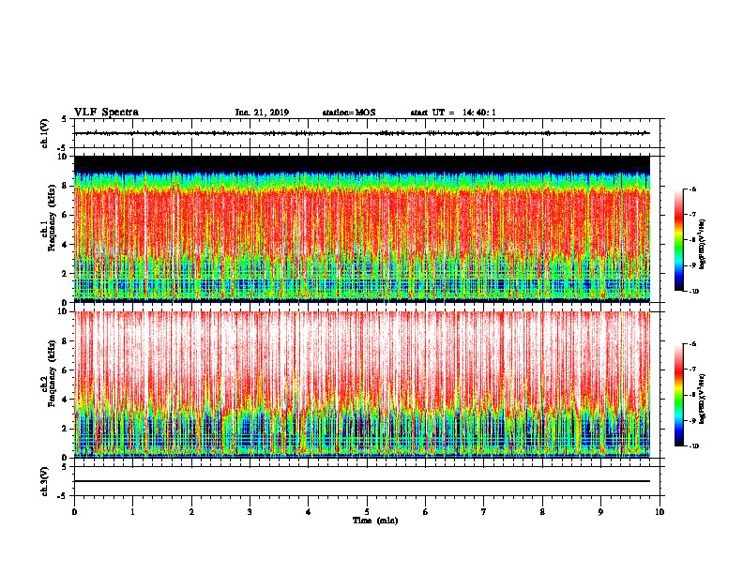Click the "5" tick on ch.3(V) axis
Screen dimensions: 743x574
point(64,467)
